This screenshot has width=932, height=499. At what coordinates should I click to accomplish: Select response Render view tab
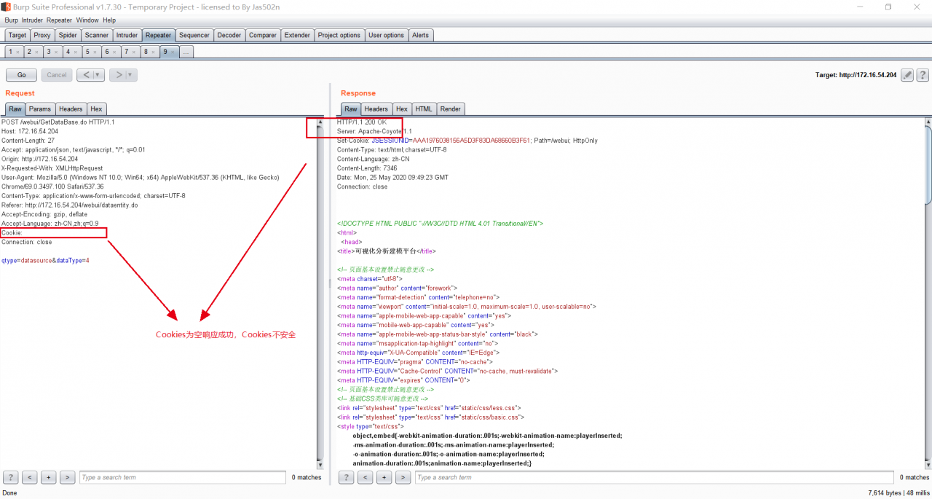tap(450, 109)
